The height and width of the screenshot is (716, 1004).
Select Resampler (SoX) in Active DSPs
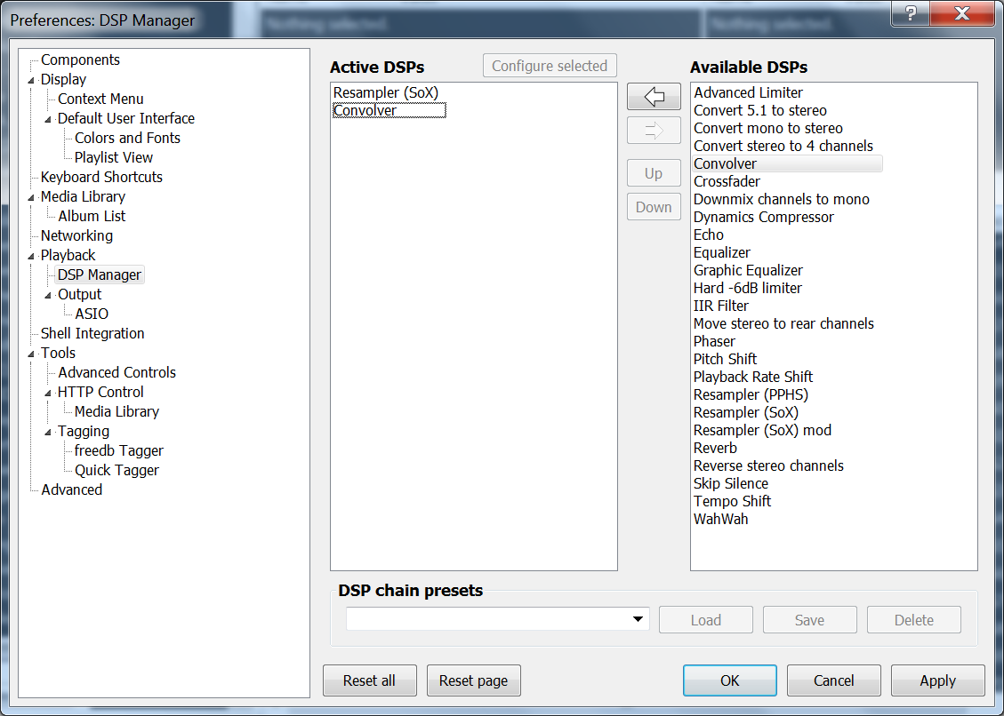pos(385,92)
